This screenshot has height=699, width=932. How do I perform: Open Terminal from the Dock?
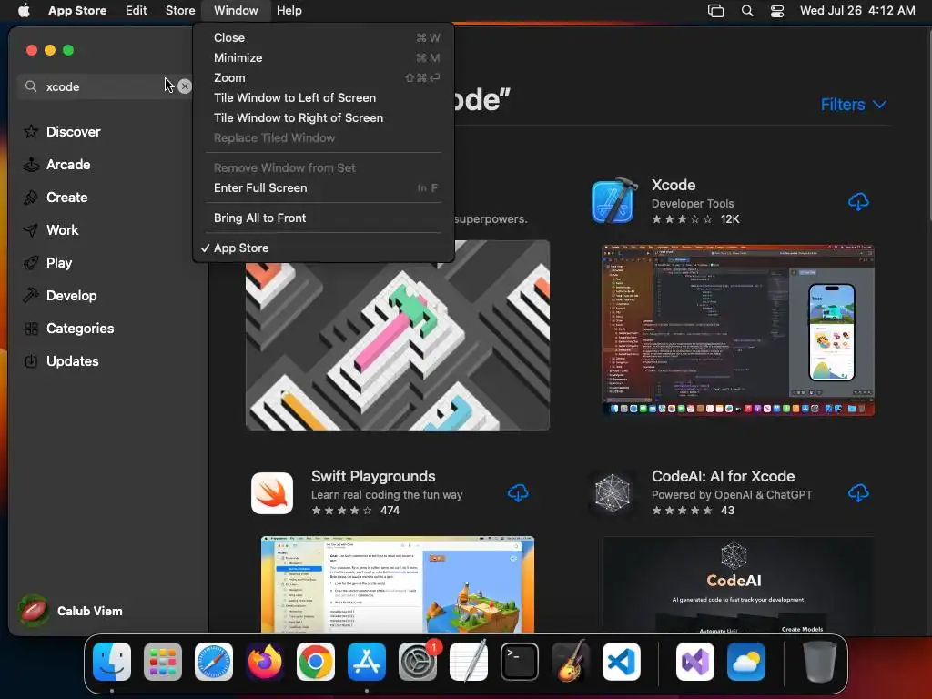[520, 662]
